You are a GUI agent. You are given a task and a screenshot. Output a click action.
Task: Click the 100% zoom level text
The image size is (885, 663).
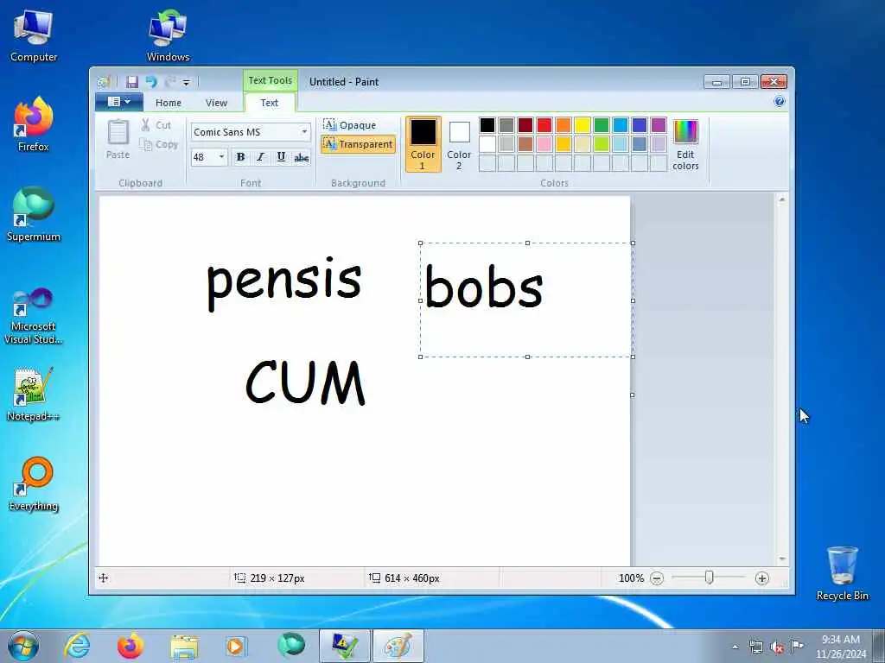click(x=631, y=578)
